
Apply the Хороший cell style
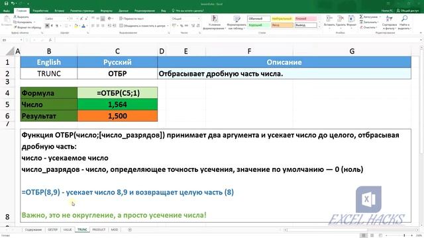[x=258, y=25]
